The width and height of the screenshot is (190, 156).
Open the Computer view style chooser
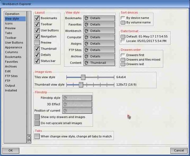[x=99, y=37]
